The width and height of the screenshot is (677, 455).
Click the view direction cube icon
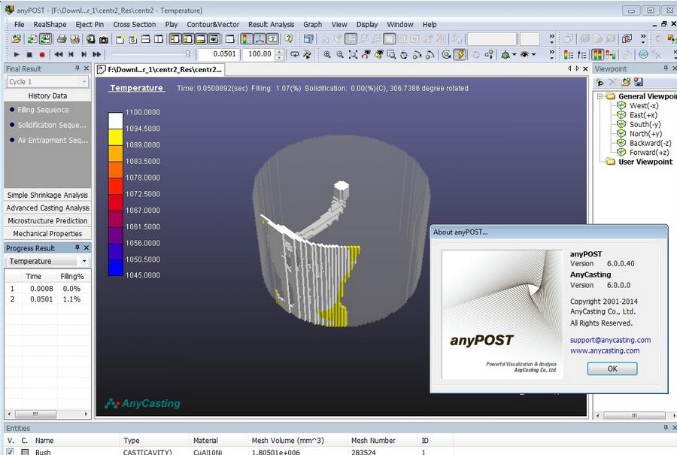click(505, 54)
